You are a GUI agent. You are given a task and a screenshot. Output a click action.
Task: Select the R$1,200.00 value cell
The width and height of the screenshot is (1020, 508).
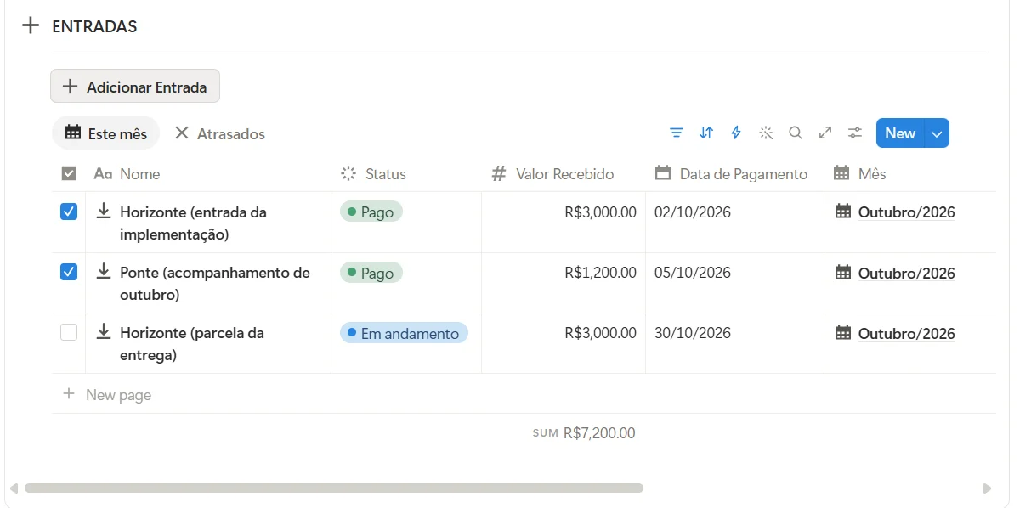564,282
